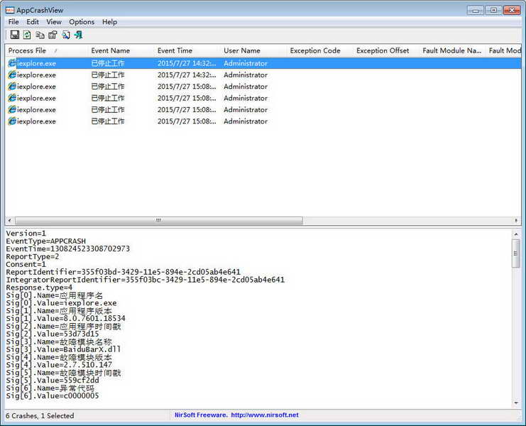Minimize the AppCrashView window
This screenshot has height=426, width=526.
pos(476,11)
